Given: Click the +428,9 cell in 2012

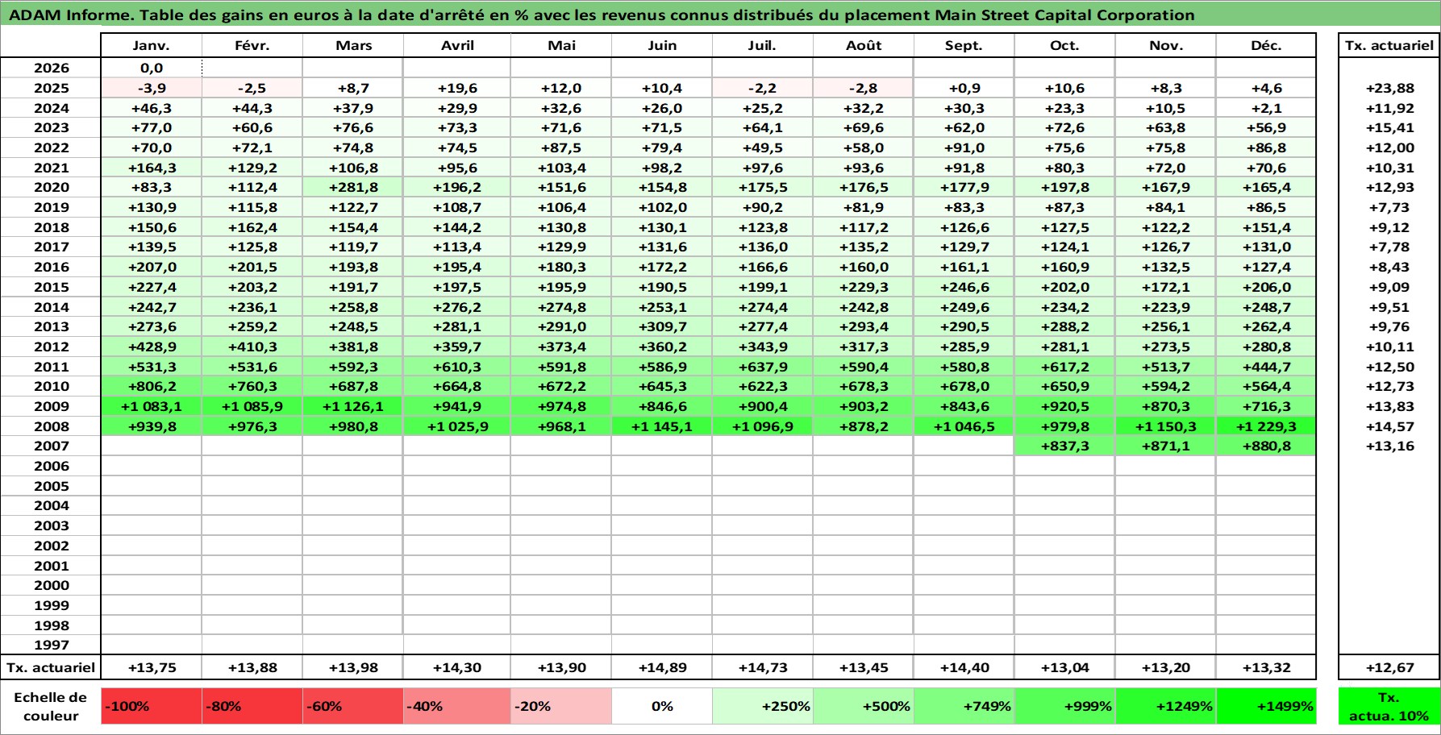Looking at the screenshot, I should (x=152, y=347).
